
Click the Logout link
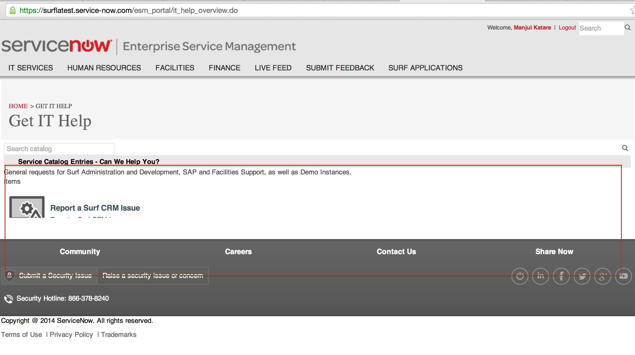pos(567,27)
